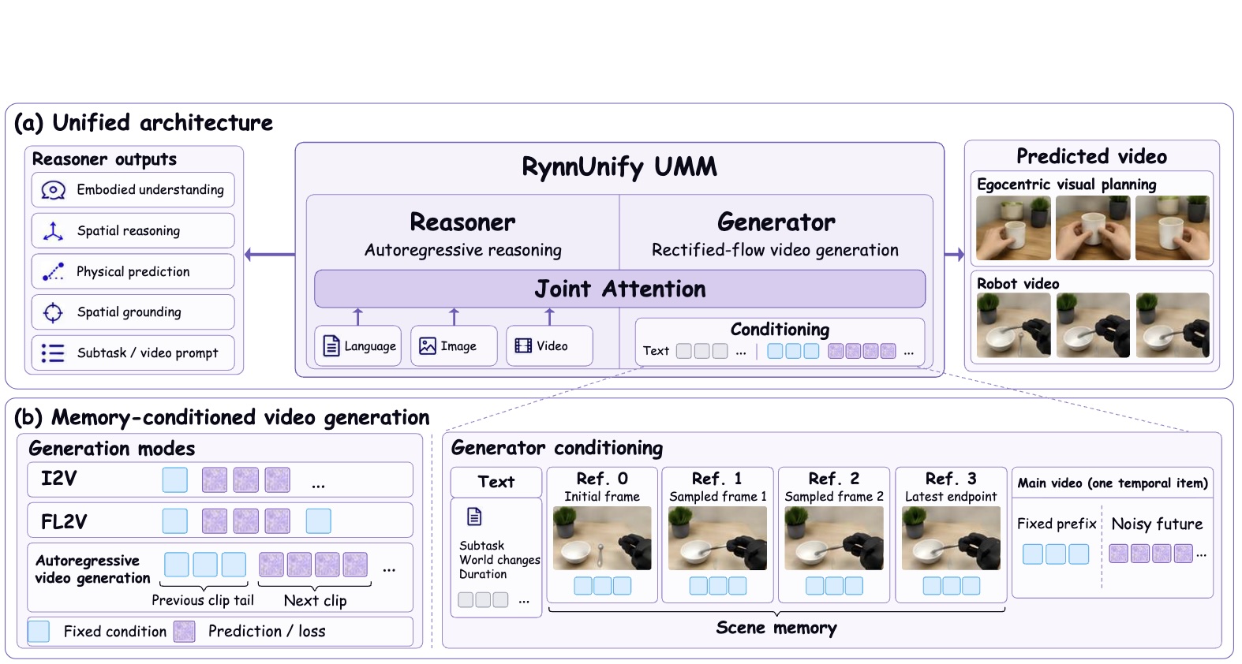
Task: Click the Previous clip tail label
Action: pos(203,600)
